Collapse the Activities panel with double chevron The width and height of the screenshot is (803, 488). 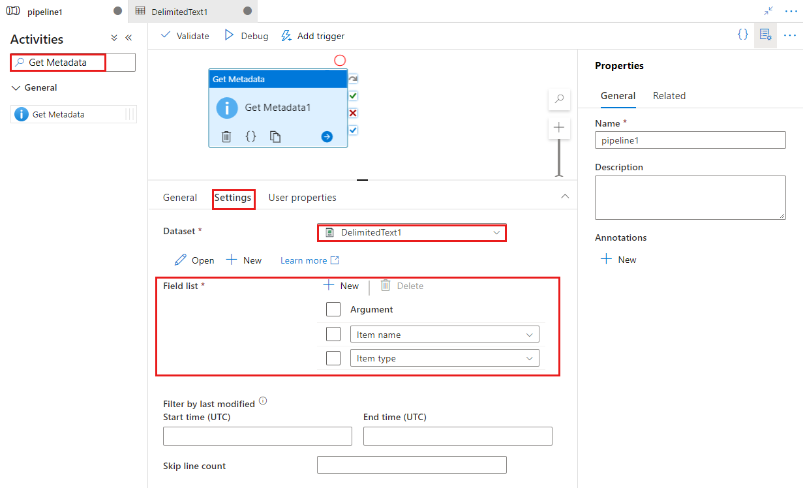tap(129, 37)
